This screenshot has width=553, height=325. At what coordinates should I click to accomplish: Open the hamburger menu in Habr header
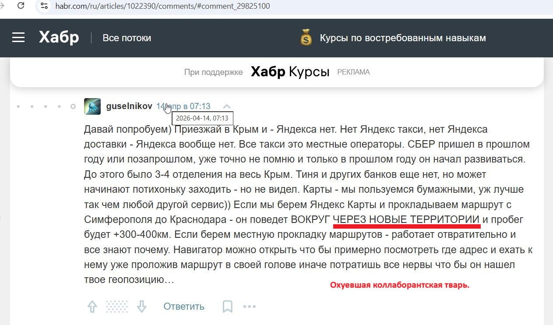[x=18, y=38]
